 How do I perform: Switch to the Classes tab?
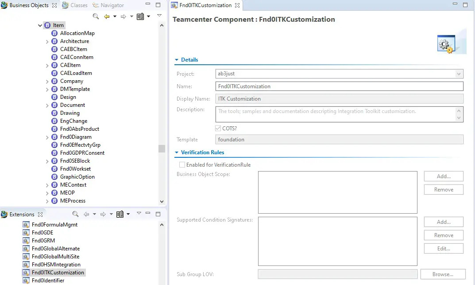(75, 5)
